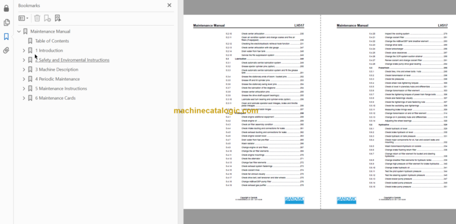Collapse the Maintenance Manual bookmark tree

19,31
